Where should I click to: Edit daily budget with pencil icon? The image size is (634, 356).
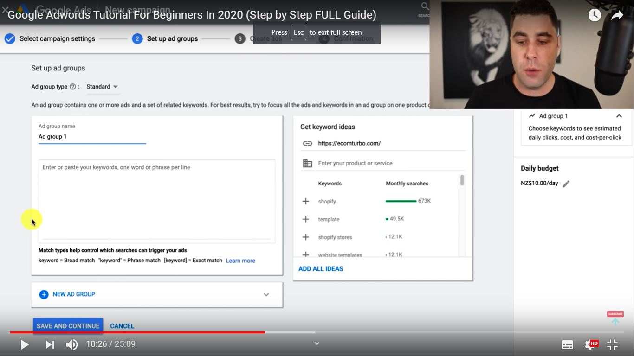[566, 184]
